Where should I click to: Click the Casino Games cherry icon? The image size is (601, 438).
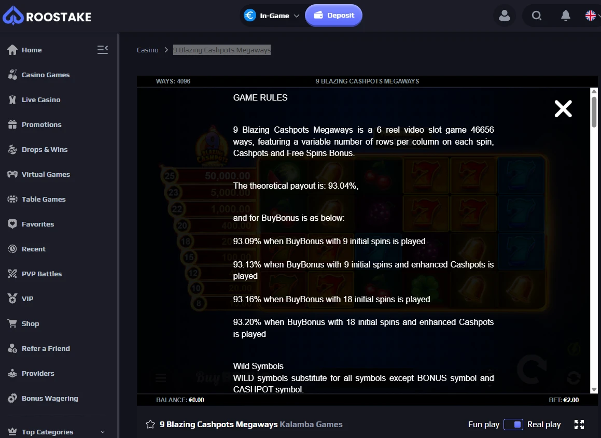(12, 75)
